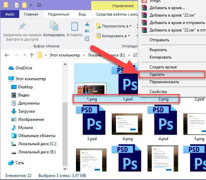Click the Copy ribbon icon
This screenshot has width=206, height=180.
point(54,26)
